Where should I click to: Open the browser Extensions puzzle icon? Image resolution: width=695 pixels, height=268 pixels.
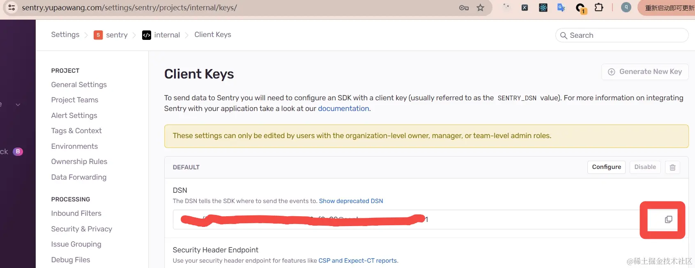pos(599,7)
